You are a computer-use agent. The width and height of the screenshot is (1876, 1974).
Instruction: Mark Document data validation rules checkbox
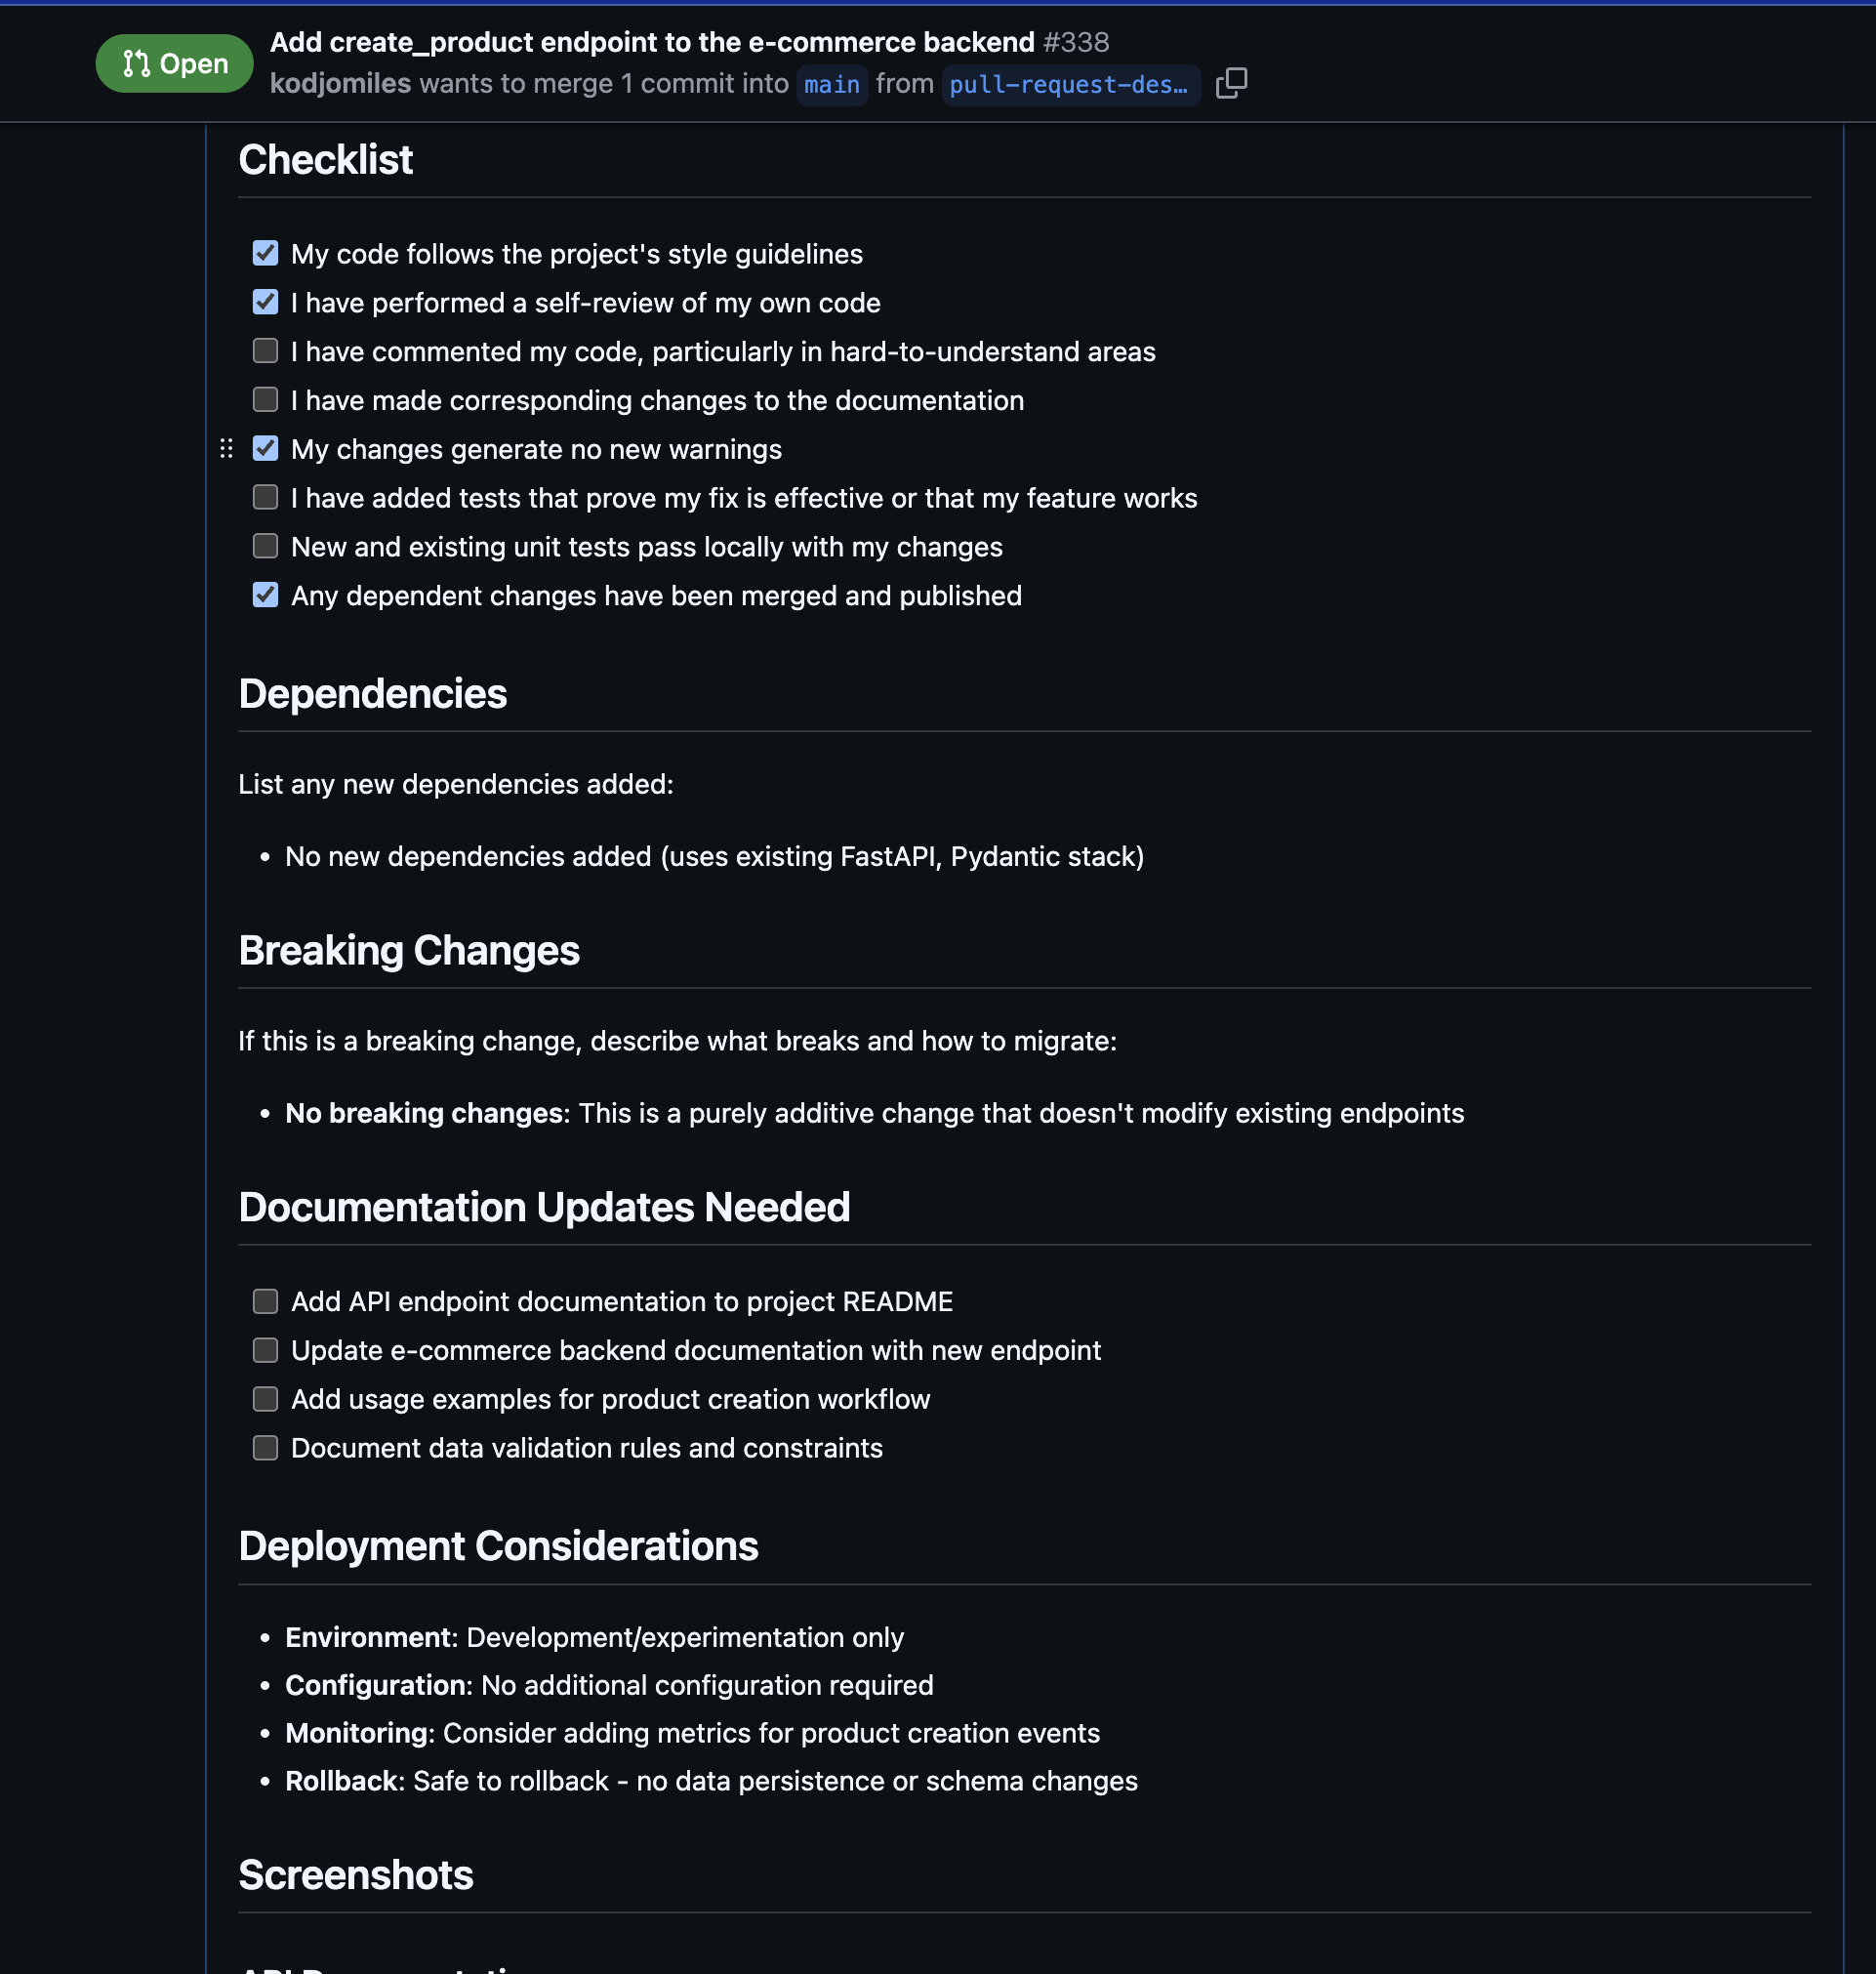(x=265, y=1448)
